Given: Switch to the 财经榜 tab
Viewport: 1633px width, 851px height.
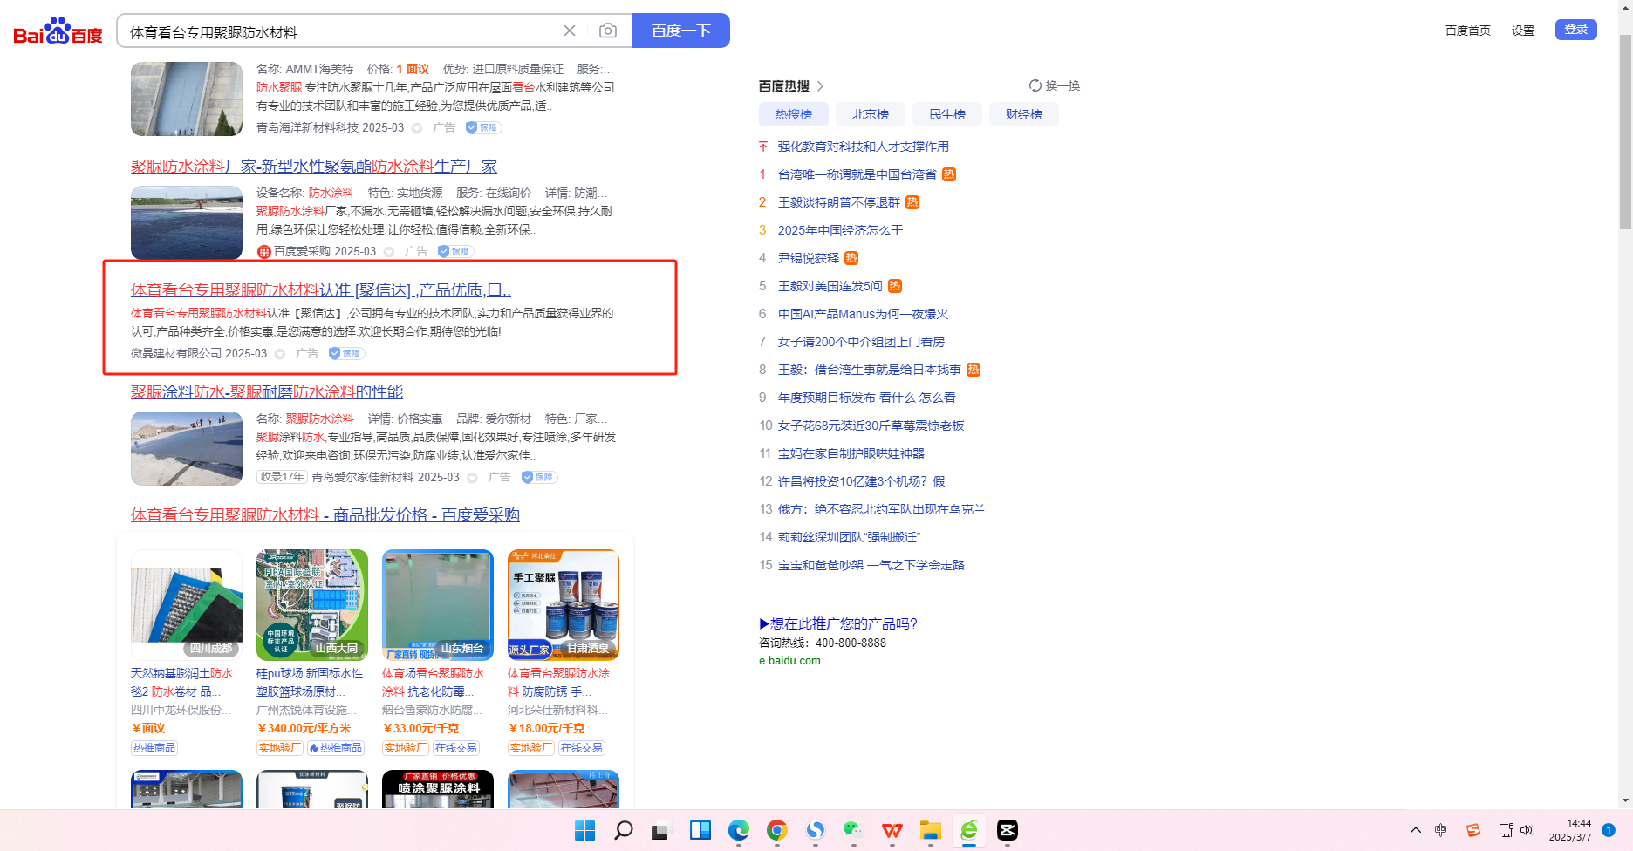Looking at the screenshot, I should 1023,114.
